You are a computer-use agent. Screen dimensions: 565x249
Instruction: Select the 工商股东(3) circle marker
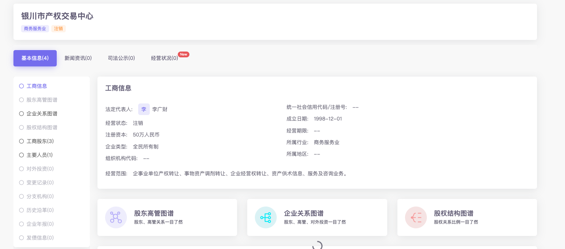[x=21, y=141]
